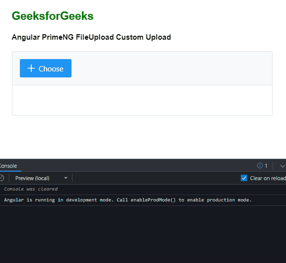Click the info message count icon

260,166
